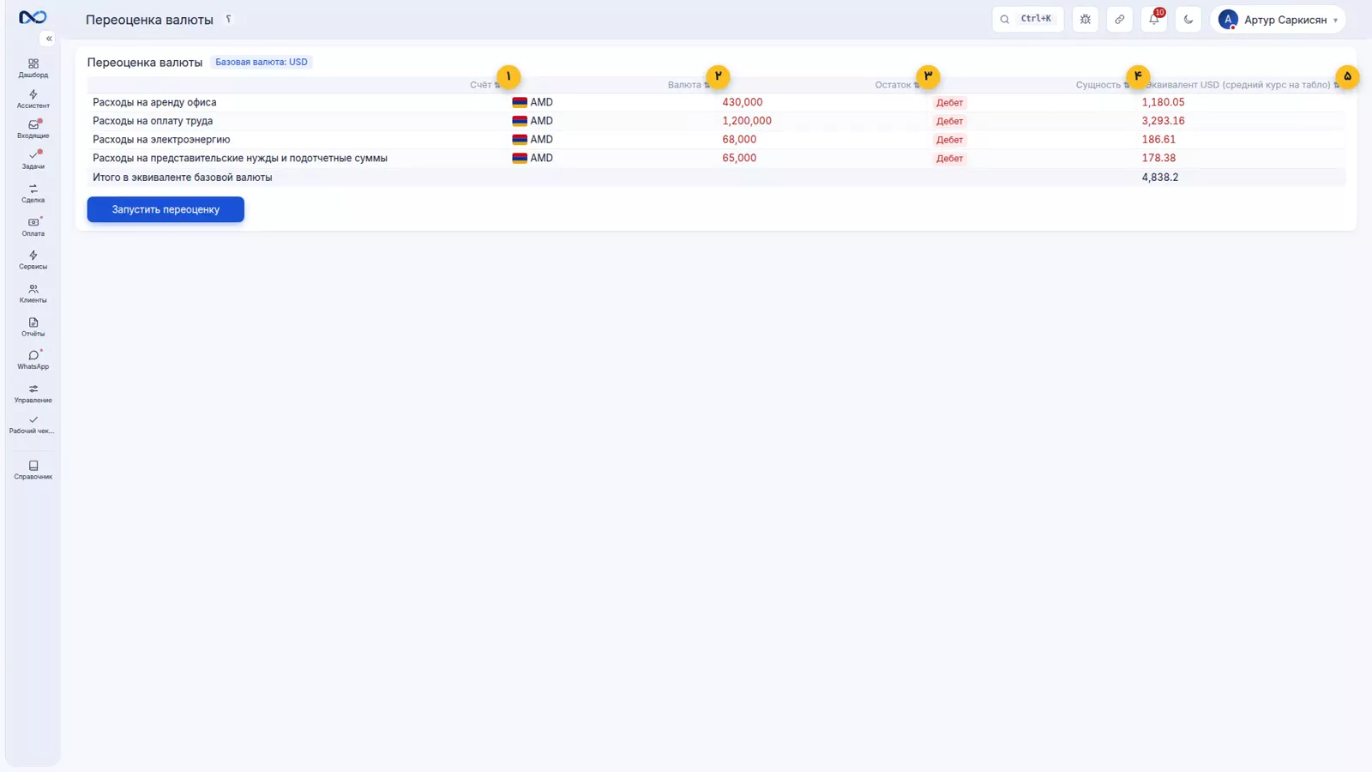Click the Запустить переоценку button
Image resolution: width=1372 pixels, height=772 pixels.
click(165, 209)
